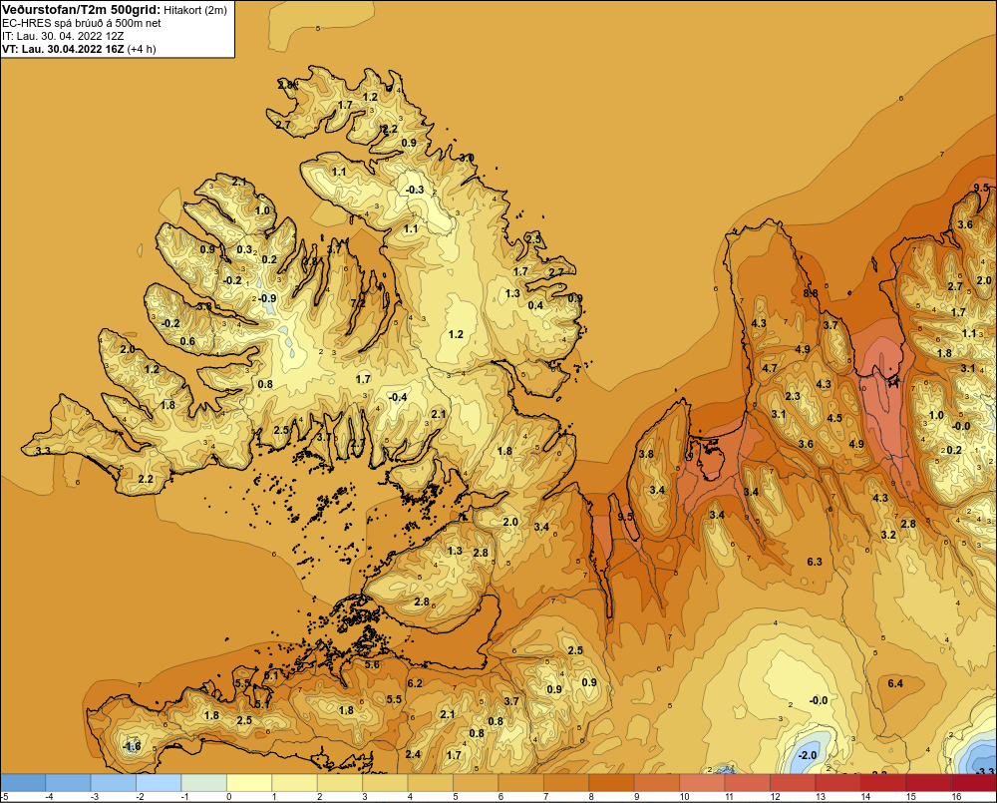Viewport: 997px width, 803px height.
Task: Select legend color swatch between 5 and 6
Action: (x=476, y=783)
